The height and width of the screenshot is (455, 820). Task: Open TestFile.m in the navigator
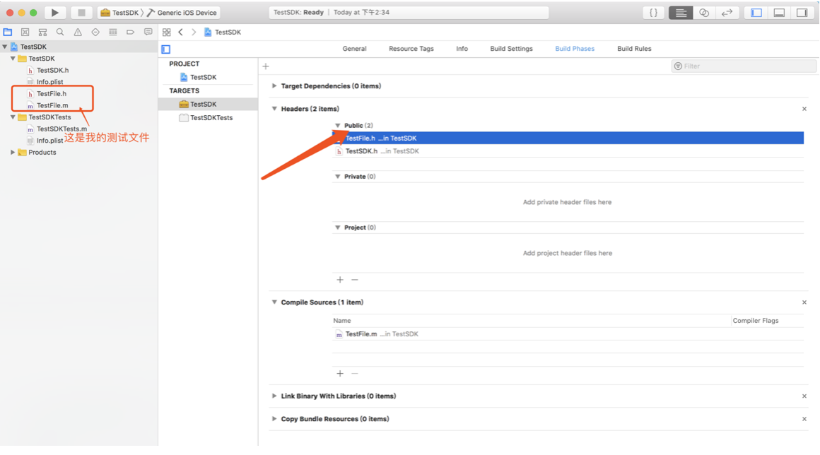(x=52, y=105)
